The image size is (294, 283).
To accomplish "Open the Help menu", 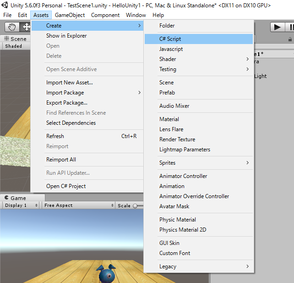I will coord(158,15).
